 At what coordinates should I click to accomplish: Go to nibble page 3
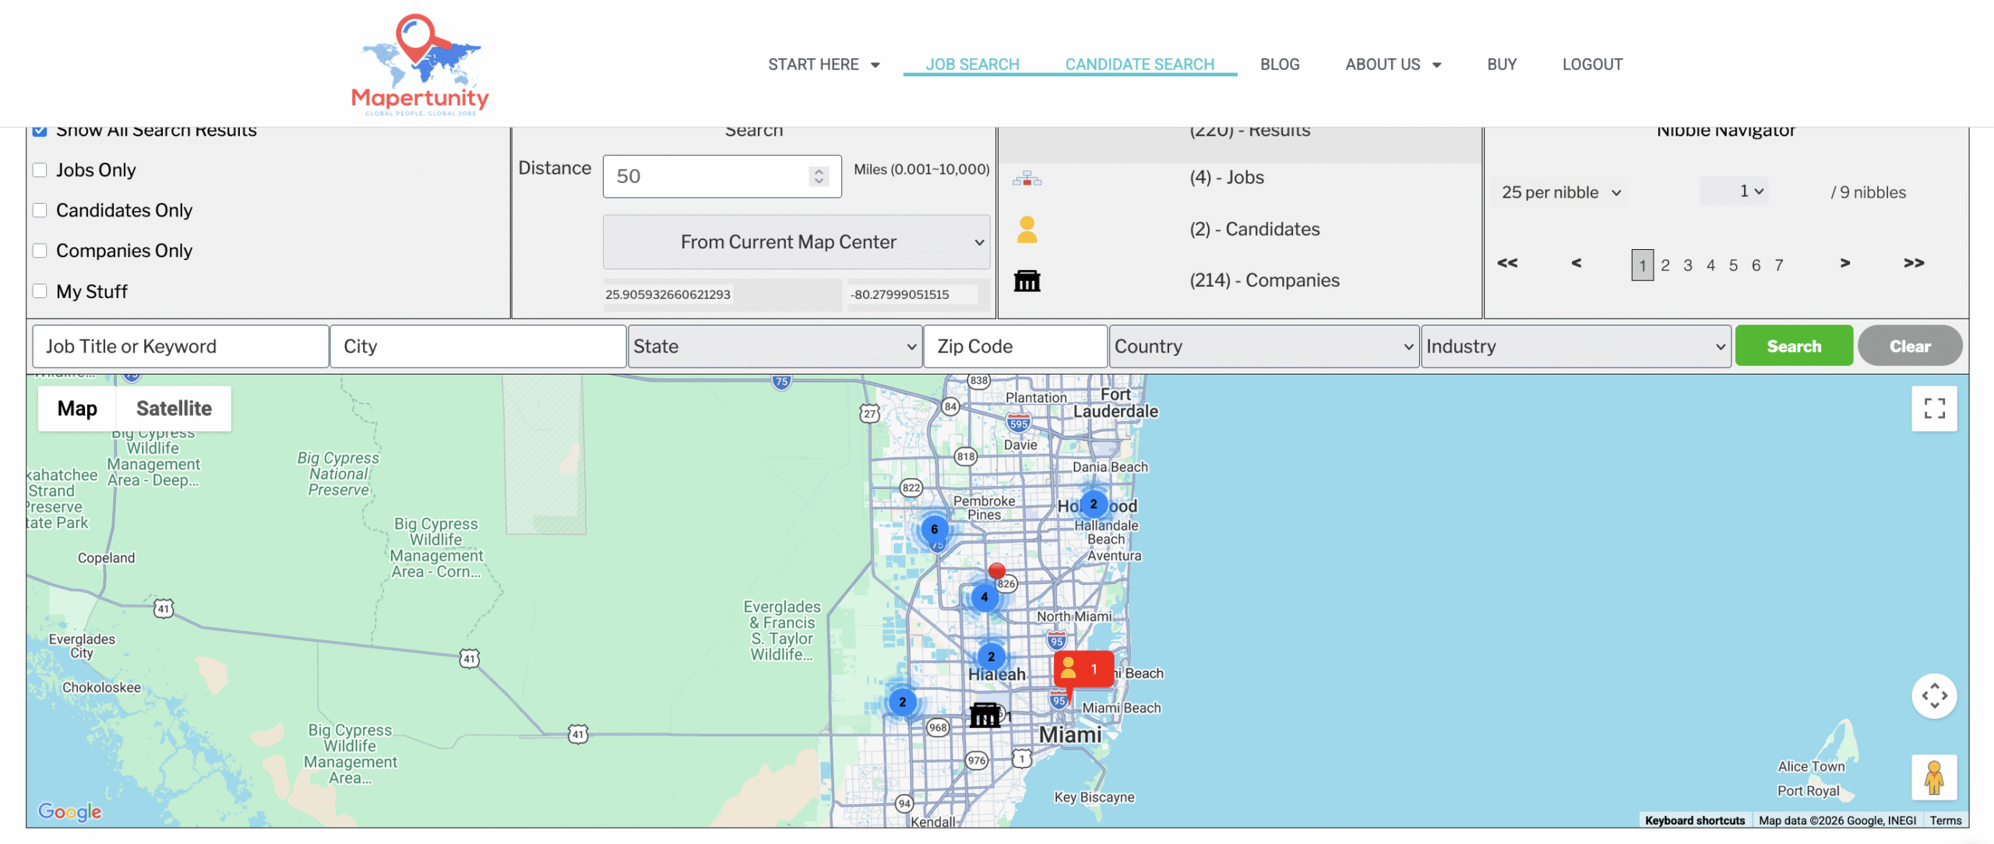click(x=1687, y=266)
